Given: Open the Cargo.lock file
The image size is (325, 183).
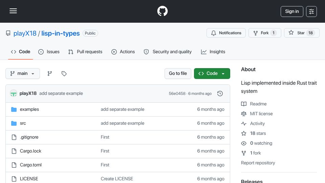Looking at the screenshot, I should click(30, 151).
